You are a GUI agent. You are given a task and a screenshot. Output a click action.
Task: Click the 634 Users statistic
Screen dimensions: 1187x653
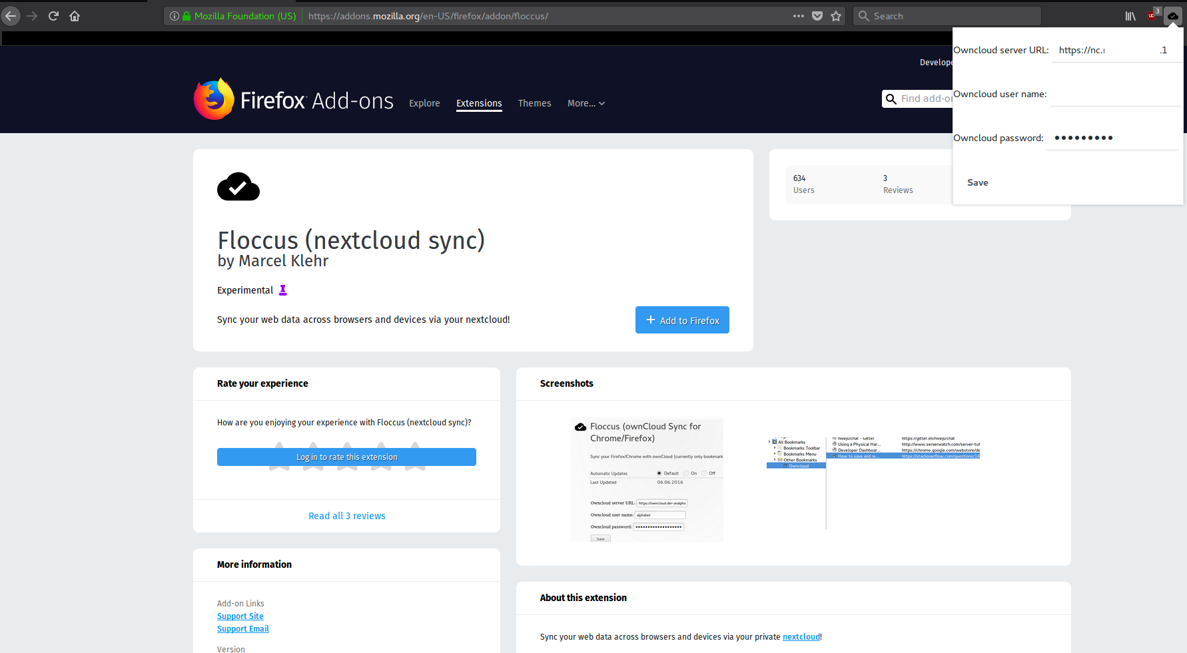(x=804, y=184)
